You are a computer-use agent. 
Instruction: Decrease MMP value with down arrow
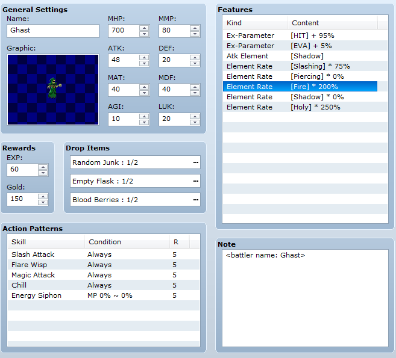point(195,34)
